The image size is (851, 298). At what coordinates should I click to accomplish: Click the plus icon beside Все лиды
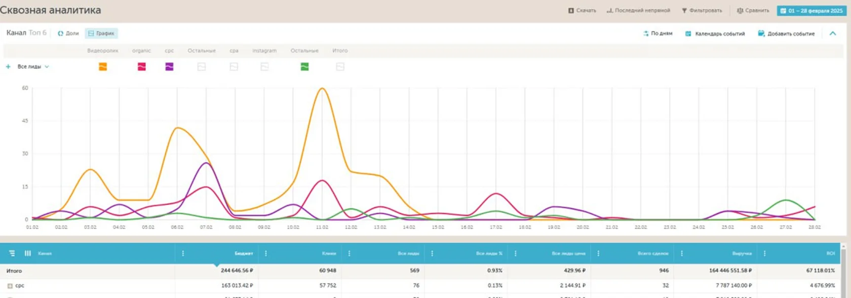pyautogui.click(x=8, y=67)
